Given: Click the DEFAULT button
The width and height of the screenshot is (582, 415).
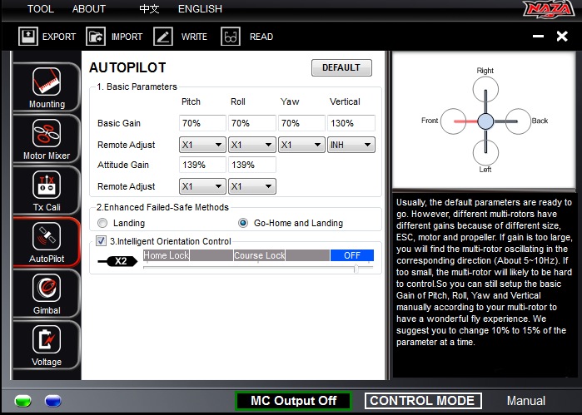Looking at the screenshot, I should pyautogui.click(x=341, y=67).
